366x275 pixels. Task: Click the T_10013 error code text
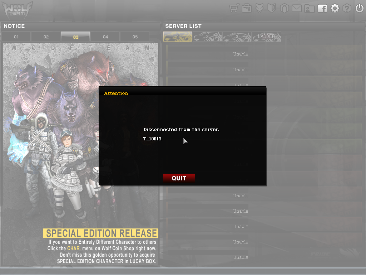tap(152, 139)
